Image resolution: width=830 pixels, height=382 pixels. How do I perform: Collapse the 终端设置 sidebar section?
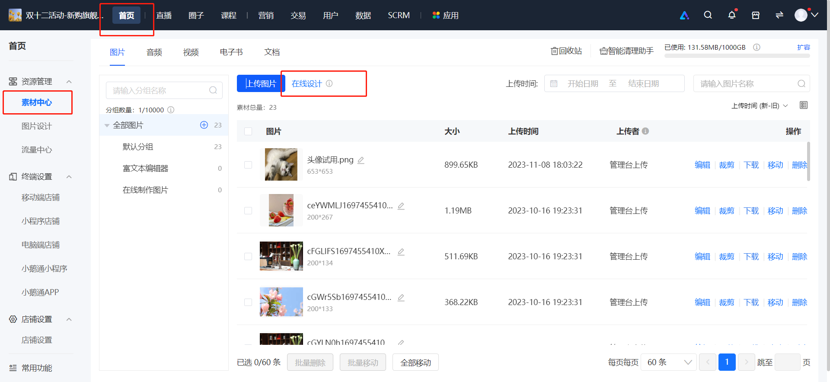tap(69, 177)
